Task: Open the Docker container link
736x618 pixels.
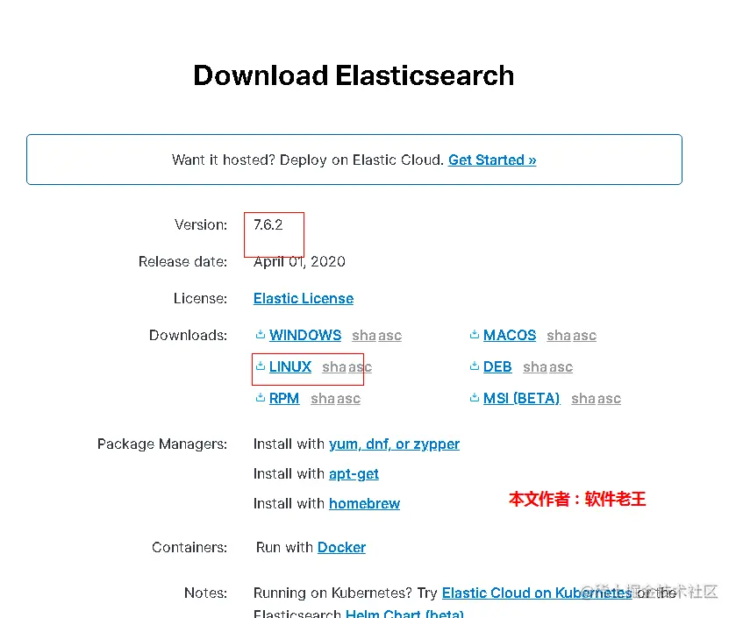Action: coord(341,548)
